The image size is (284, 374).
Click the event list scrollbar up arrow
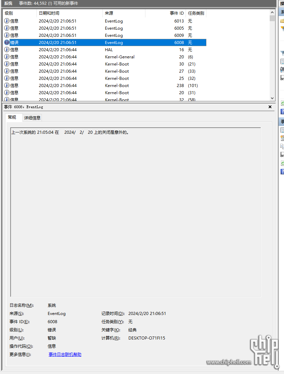click(272, 13)
